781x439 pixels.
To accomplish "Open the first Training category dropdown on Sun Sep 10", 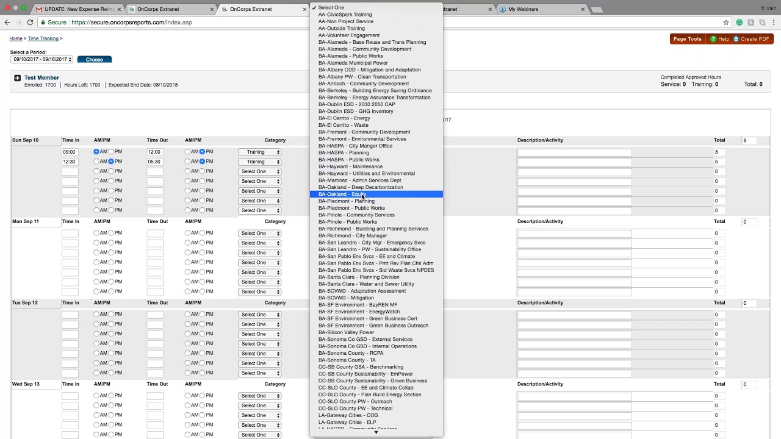I will (x=259, y=152).
